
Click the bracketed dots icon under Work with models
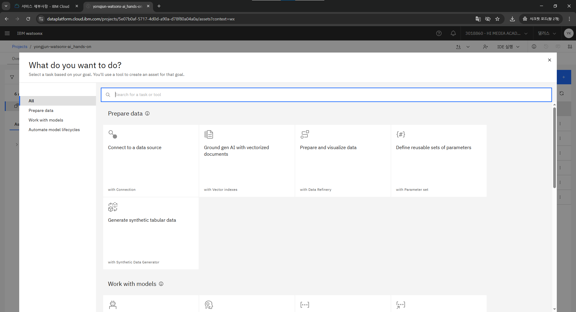point(305,305)
